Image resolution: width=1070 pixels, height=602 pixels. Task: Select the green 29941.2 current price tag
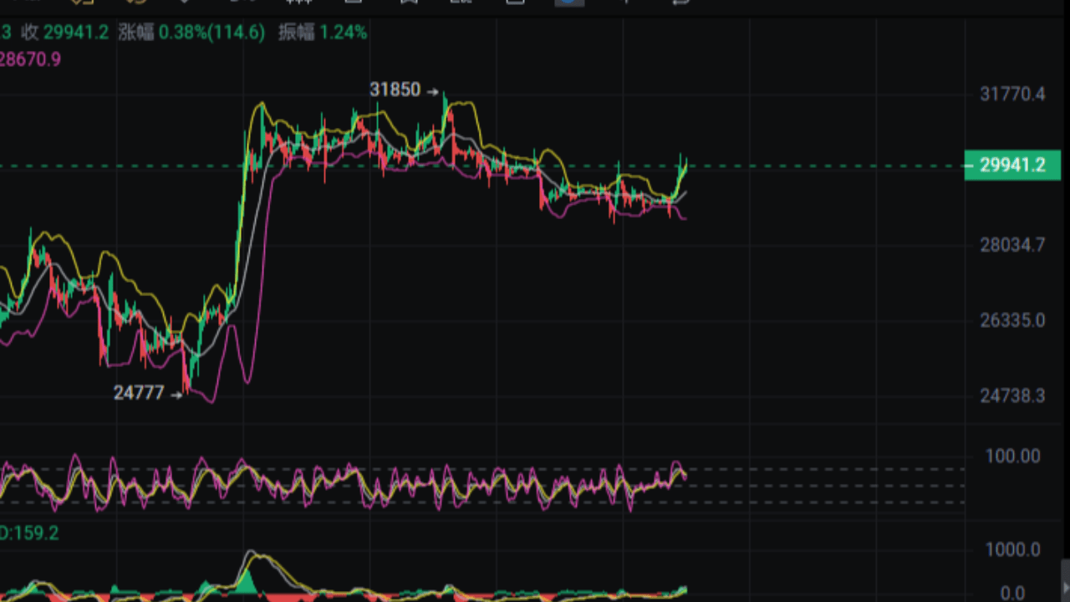1012,166
